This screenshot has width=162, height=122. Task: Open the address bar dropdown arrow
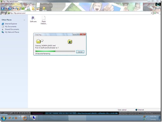point(151,13)
